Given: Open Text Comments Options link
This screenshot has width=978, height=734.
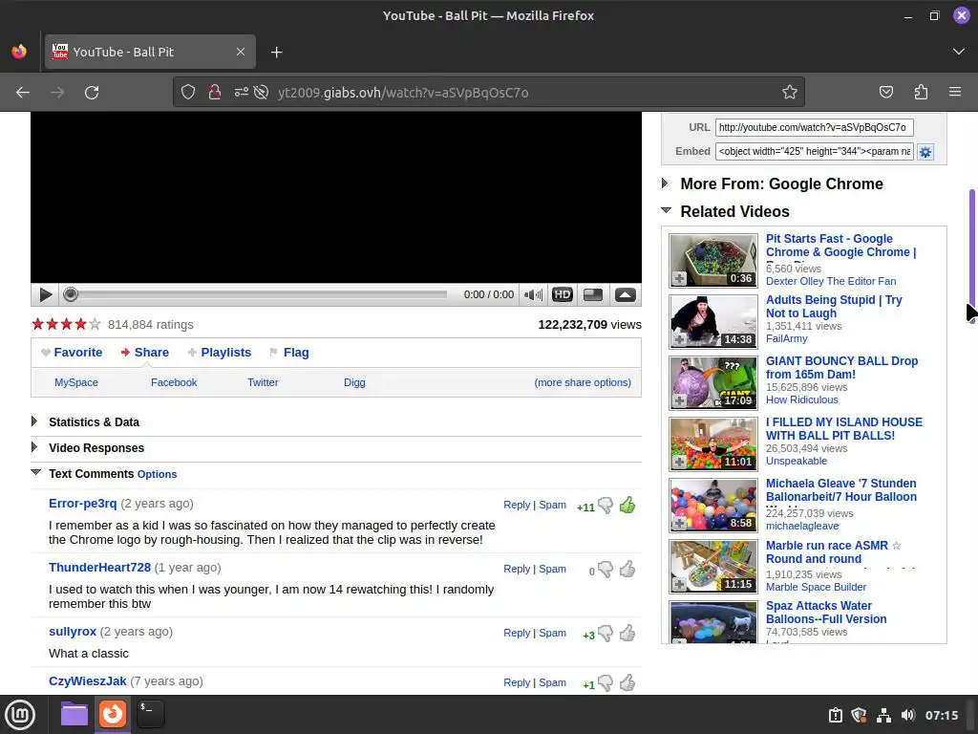Looking at the screenshot, I should [158, 474].
